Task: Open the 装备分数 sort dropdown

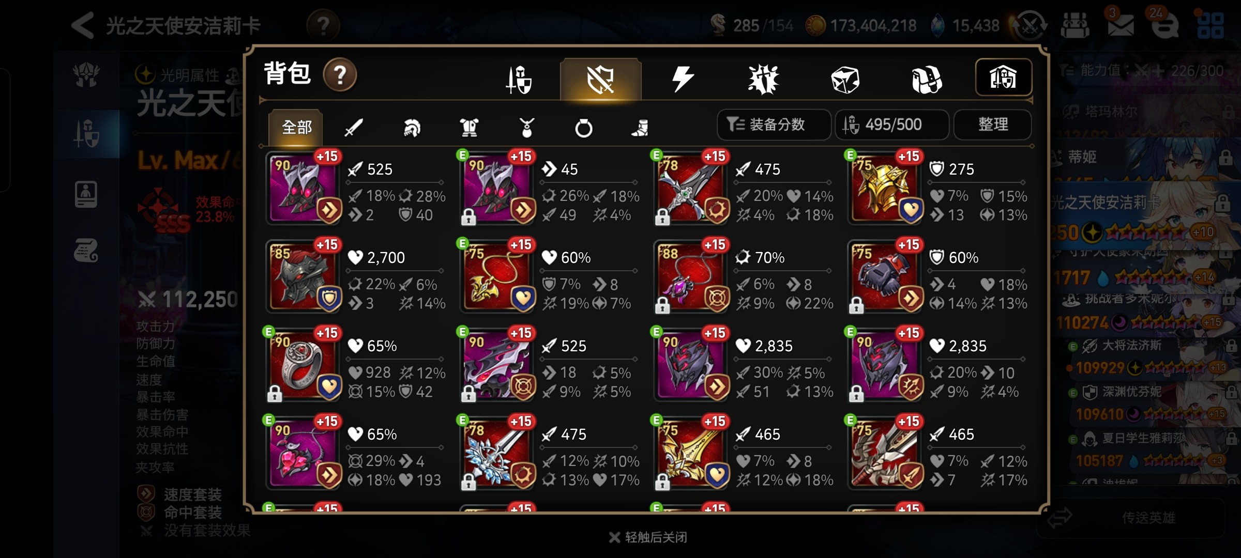Action: 774,125
